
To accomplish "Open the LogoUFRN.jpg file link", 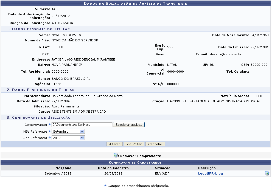I will (210, 173).
